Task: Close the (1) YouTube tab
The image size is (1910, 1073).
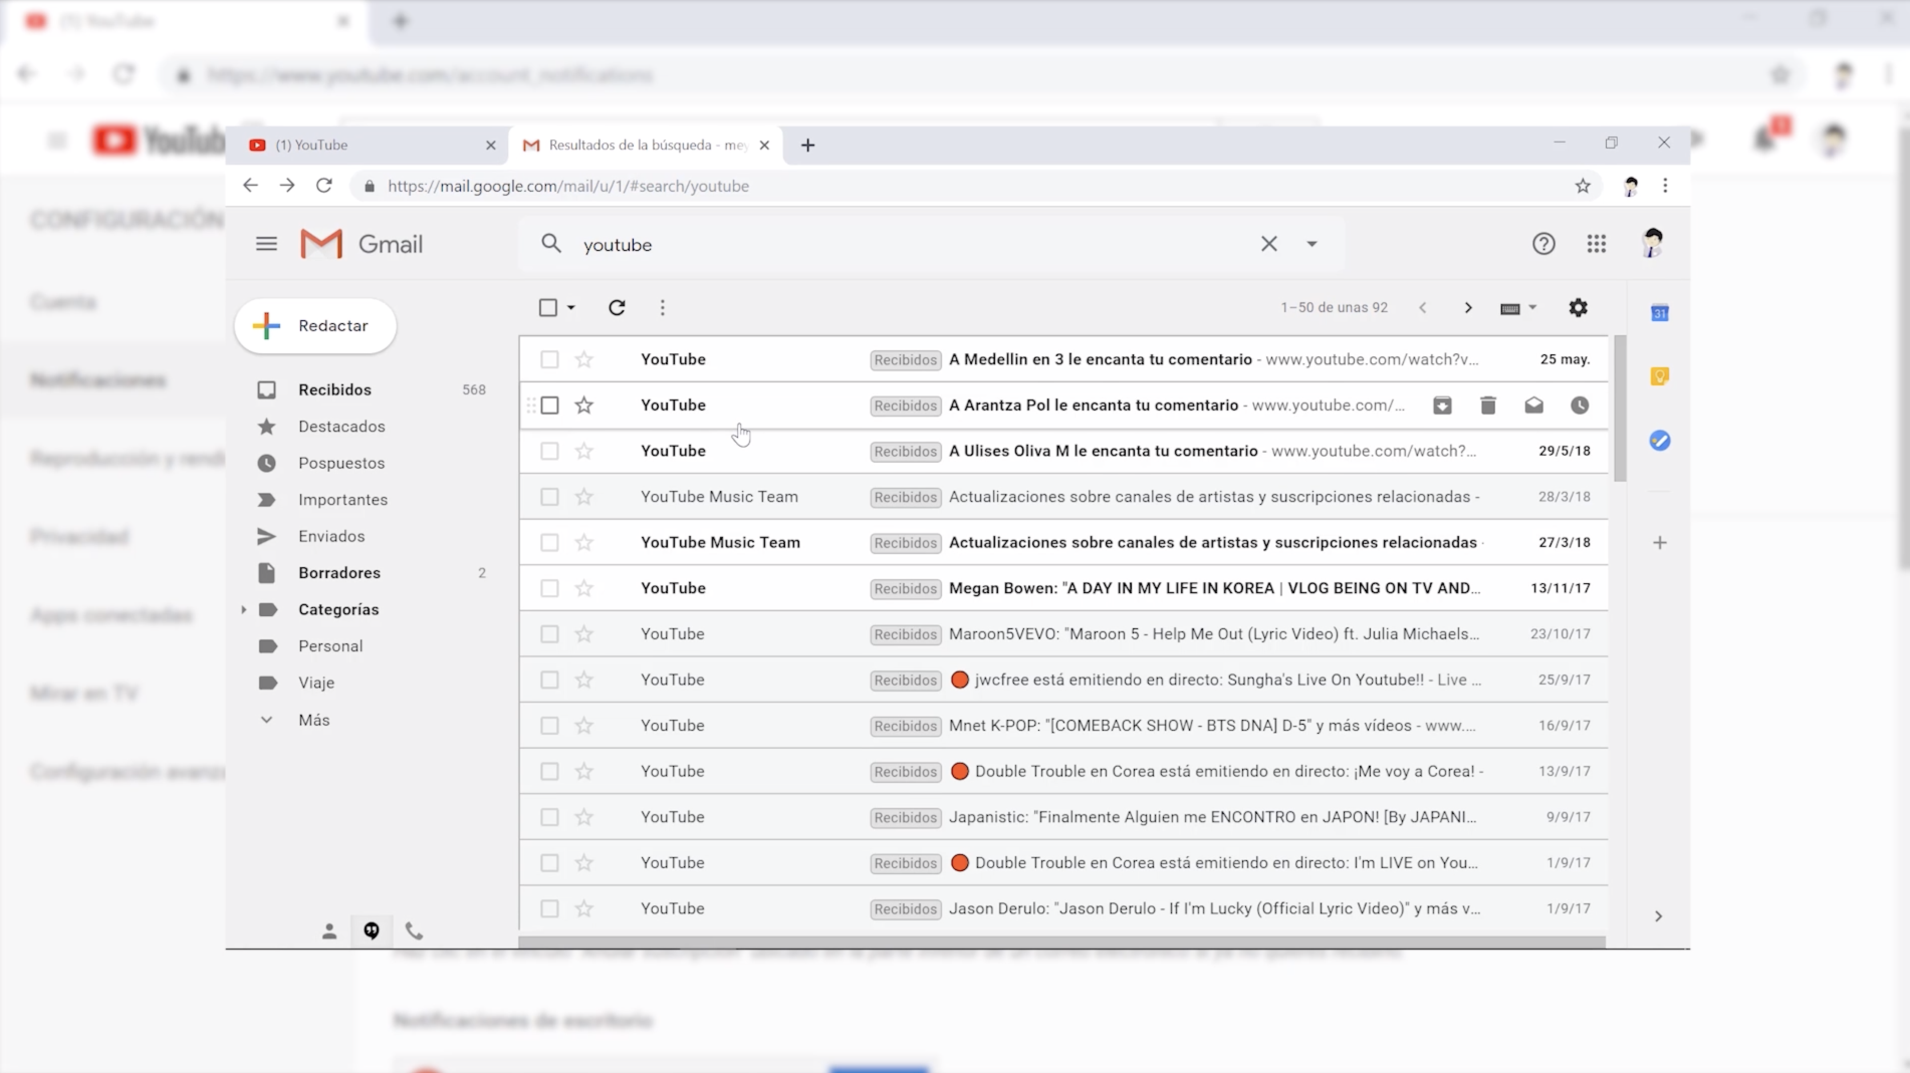Action: coord(491,145)
